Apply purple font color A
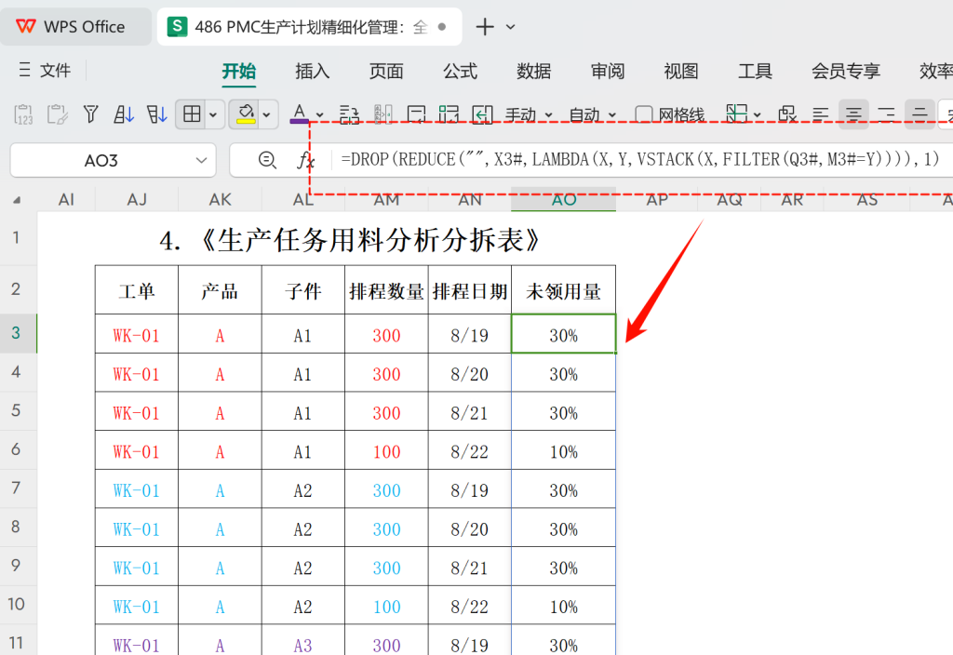Image resolution: width=953 pixels, height=655 pixels. pyautogui.click(x=299, y=114)
